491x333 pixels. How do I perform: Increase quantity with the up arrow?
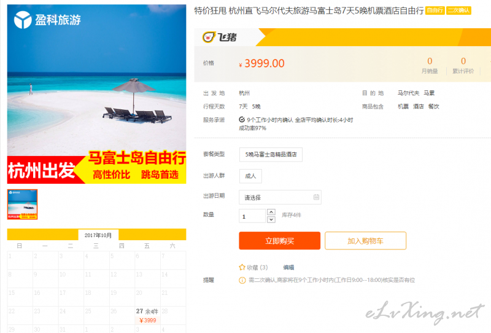pos(271,212)
